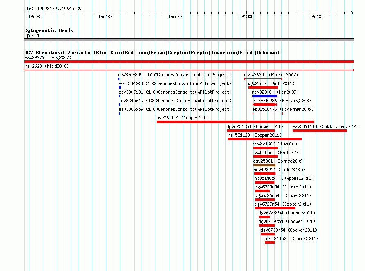The image size is (365, 271).
Task: Select dgv6728n54 (Cooper2011) label
Action: [x=287, y=213]
